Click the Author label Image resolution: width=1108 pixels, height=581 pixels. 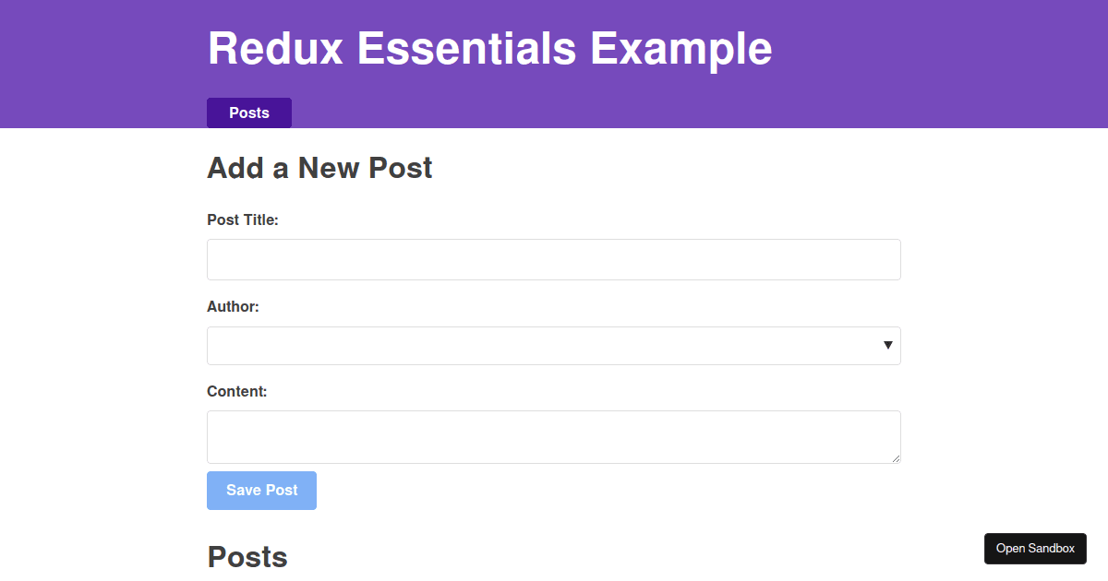click(233, 306)
